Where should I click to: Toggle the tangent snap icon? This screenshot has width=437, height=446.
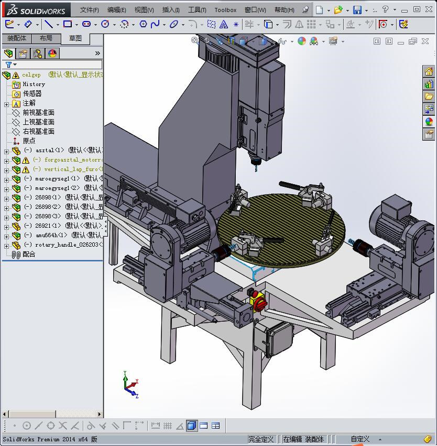pyautogui.click(x=90, y=426)
